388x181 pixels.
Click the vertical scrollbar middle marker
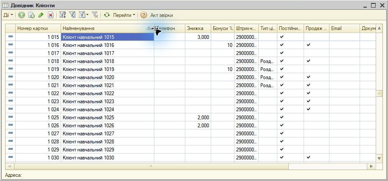click(379, 93)
